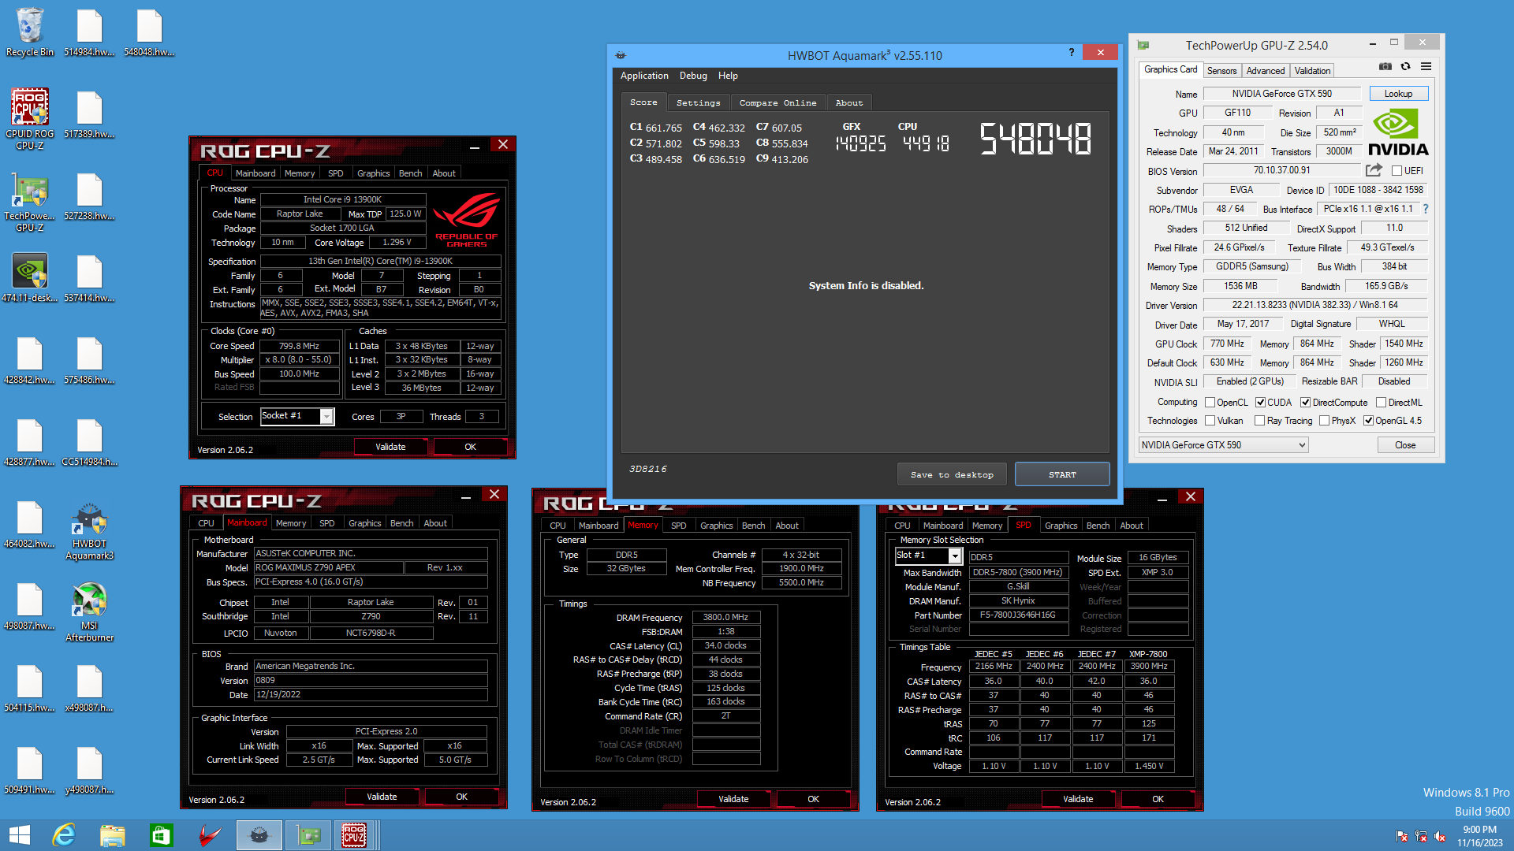
Task: Switch to GPU-Z taskbar item
Action: (x=308, y=835)
